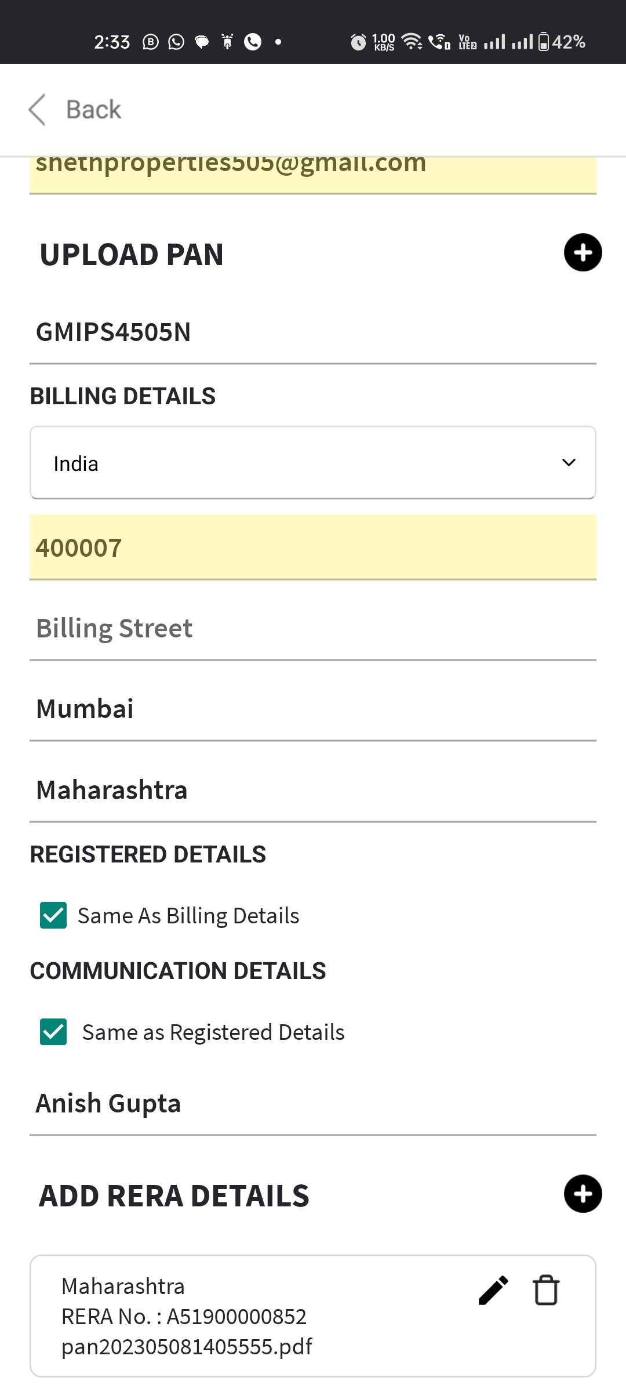The height and width of the screenshot is (1392, 626).
Task: Tap the PAN number GMIPS4505N field
Action: tap(313, 333)
